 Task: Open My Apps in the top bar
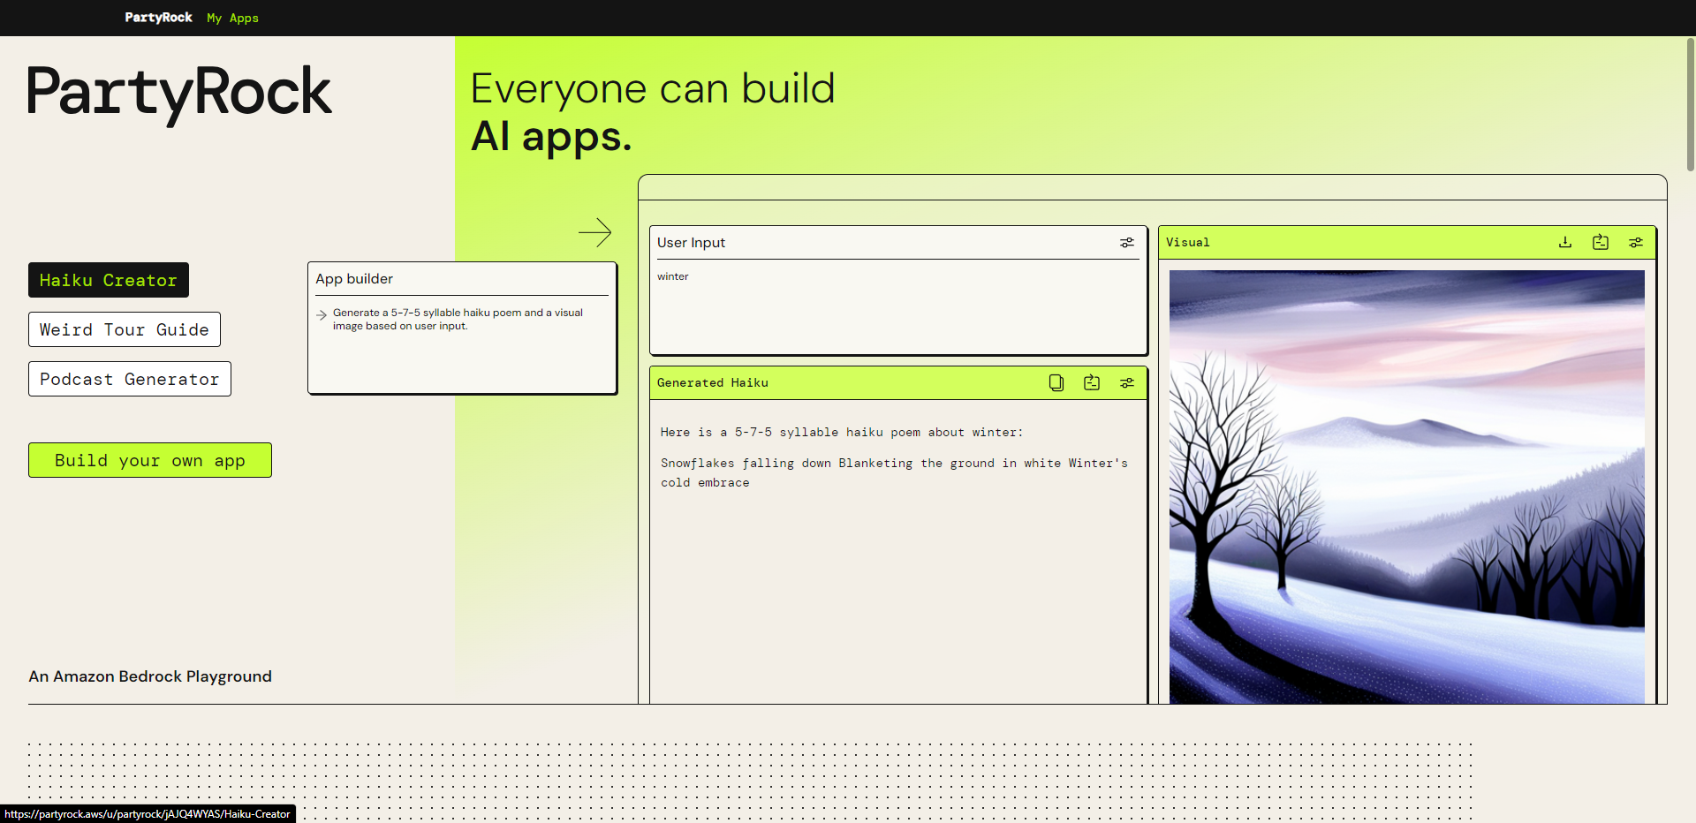232,18
